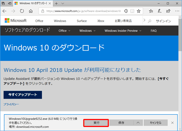The width and height of the screenshot is (182, 131).
Task: Open the プライバシー link
Action: coord(11,104)
